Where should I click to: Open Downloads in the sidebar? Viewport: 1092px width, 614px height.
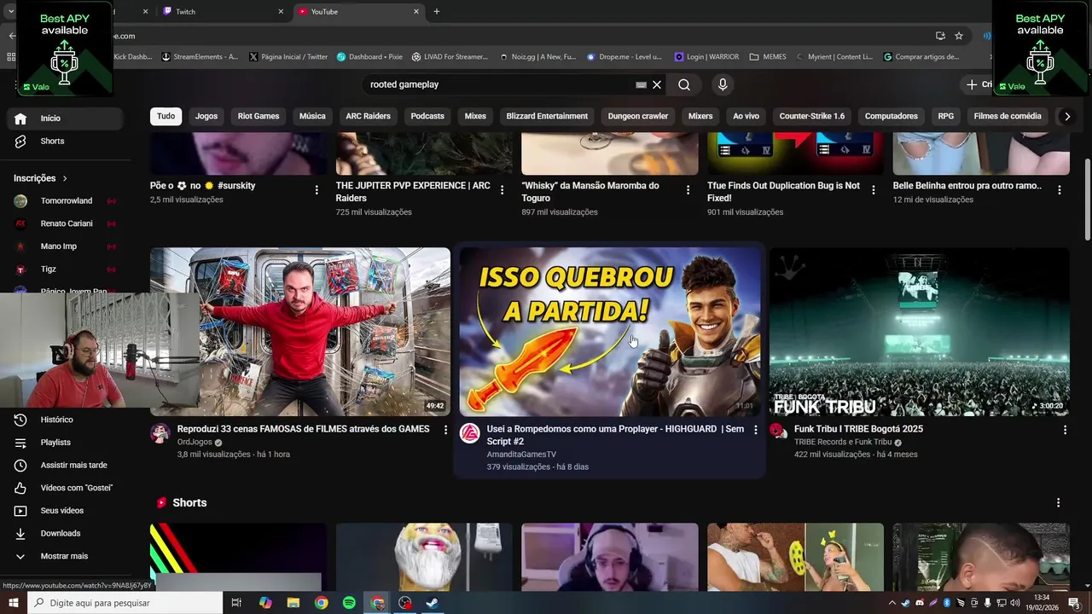coord(61,533)
